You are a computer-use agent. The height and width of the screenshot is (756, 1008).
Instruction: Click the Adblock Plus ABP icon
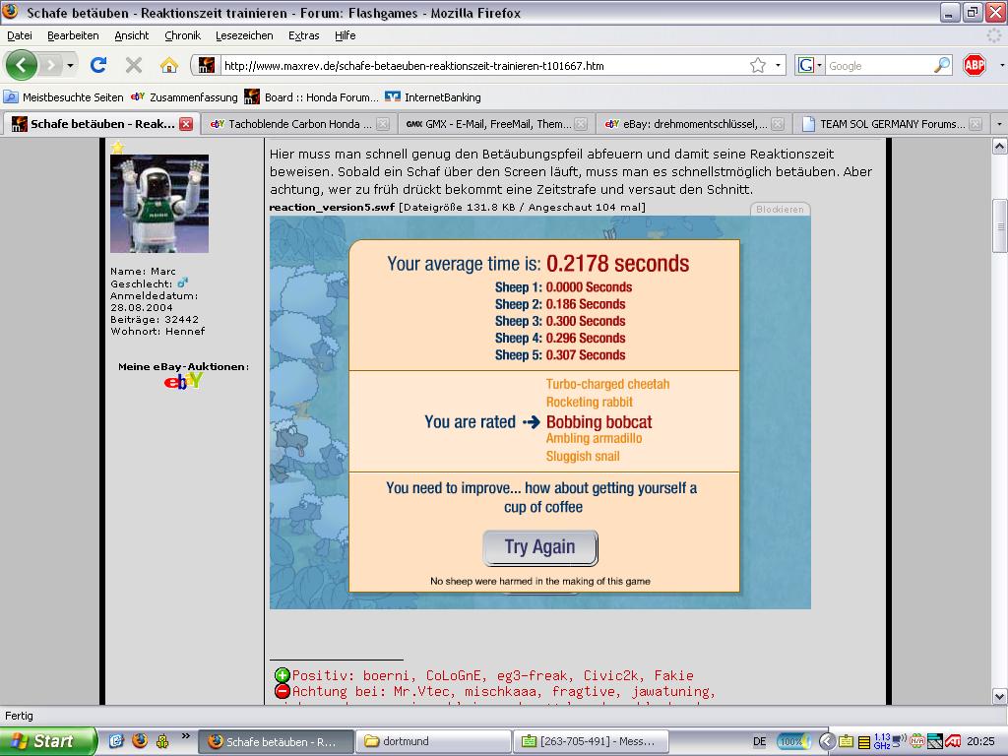coord(975,65)
